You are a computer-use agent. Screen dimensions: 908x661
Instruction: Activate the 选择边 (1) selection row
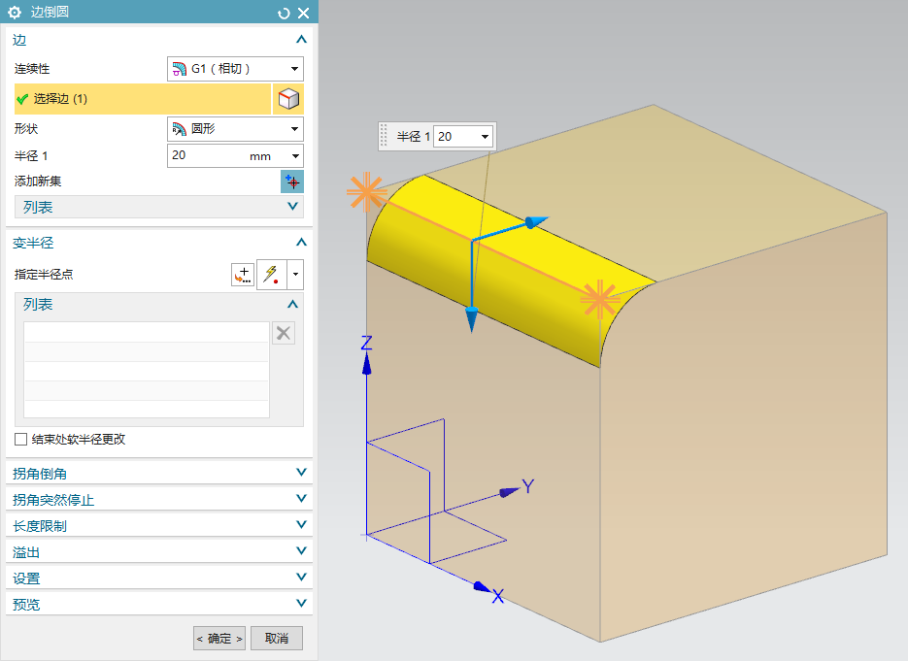click(143, 99)
